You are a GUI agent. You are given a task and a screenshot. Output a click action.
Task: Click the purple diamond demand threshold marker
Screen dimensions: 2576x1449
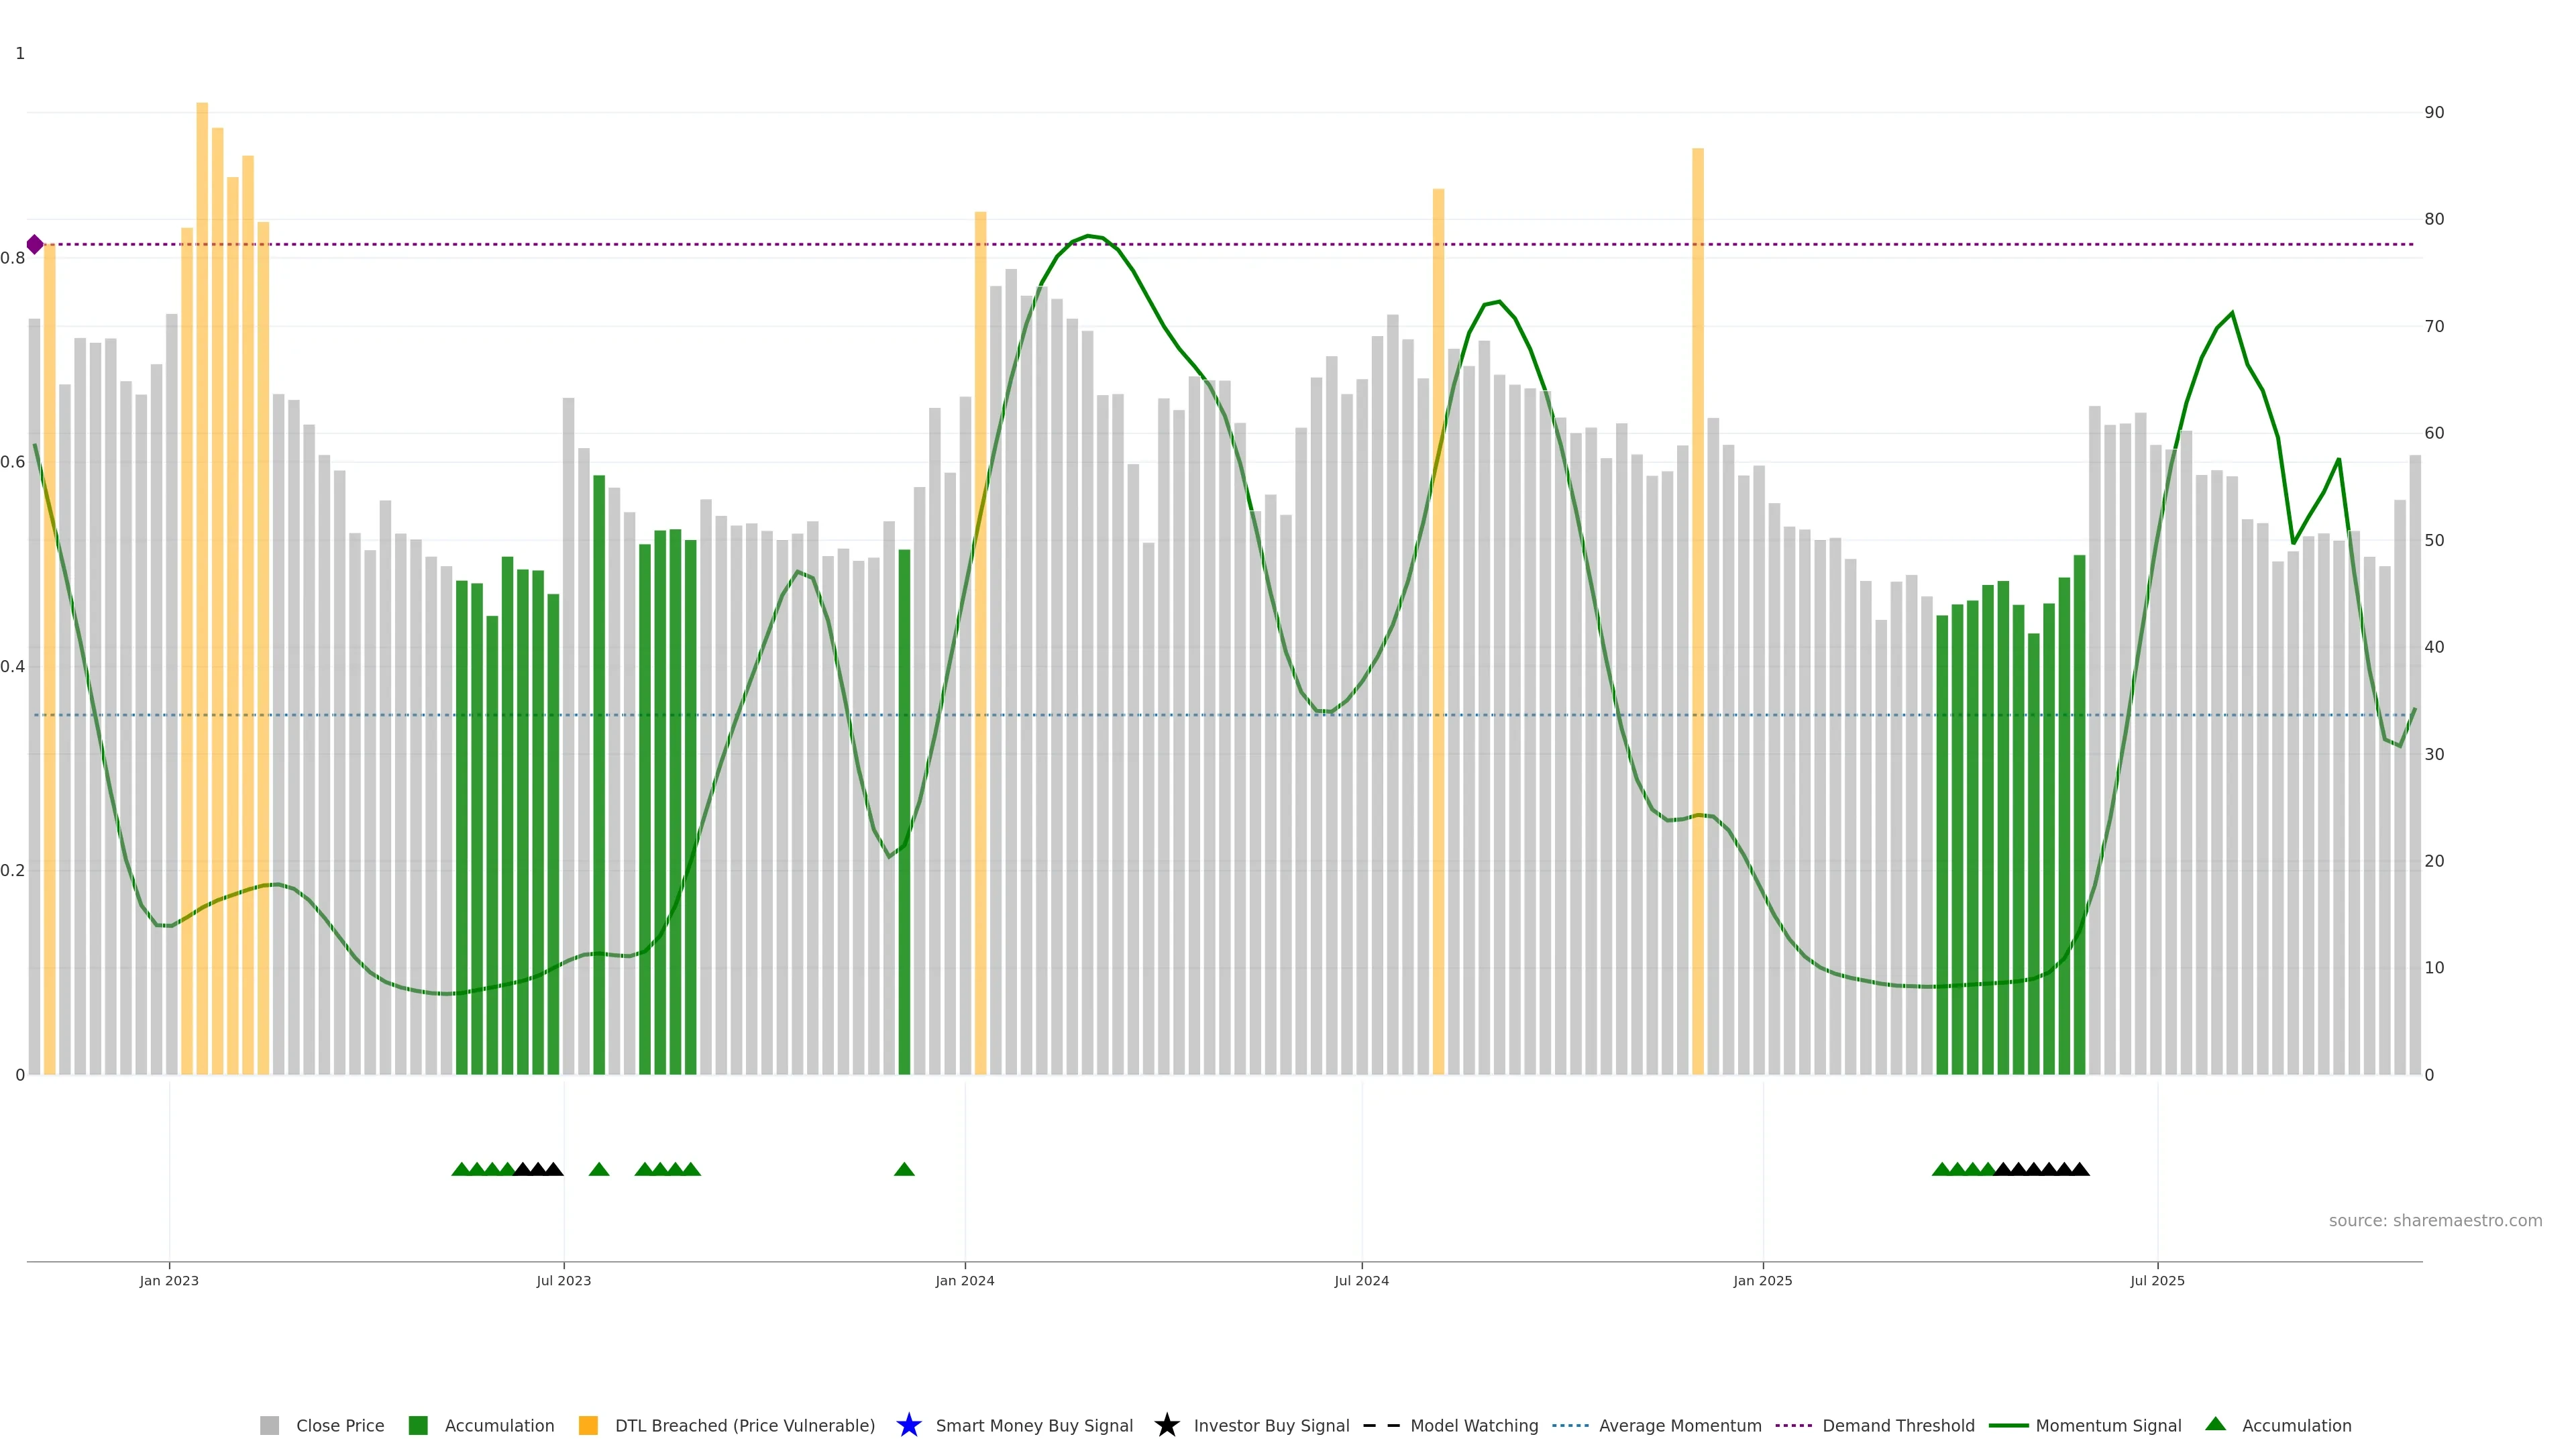click(35, 244)
